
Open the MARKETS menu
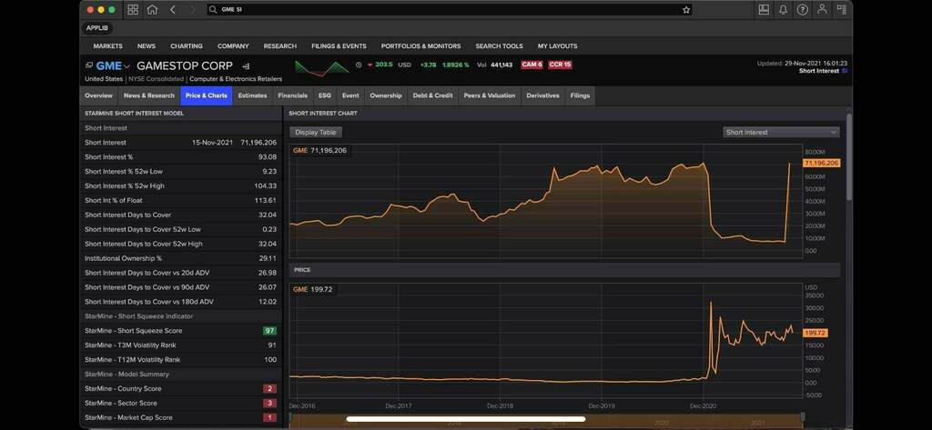coord(107,45)
